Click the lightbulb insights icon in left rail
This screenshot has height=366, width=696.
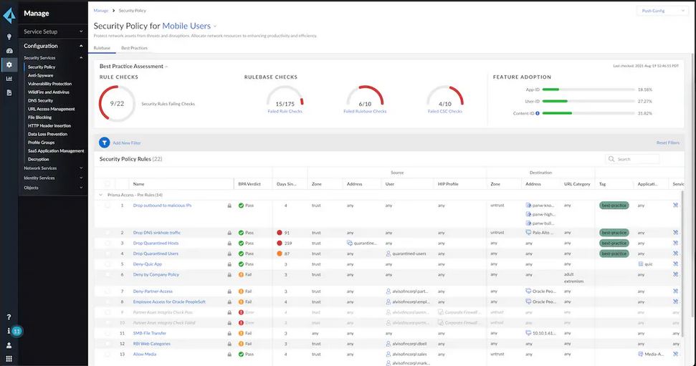point(9,37)
